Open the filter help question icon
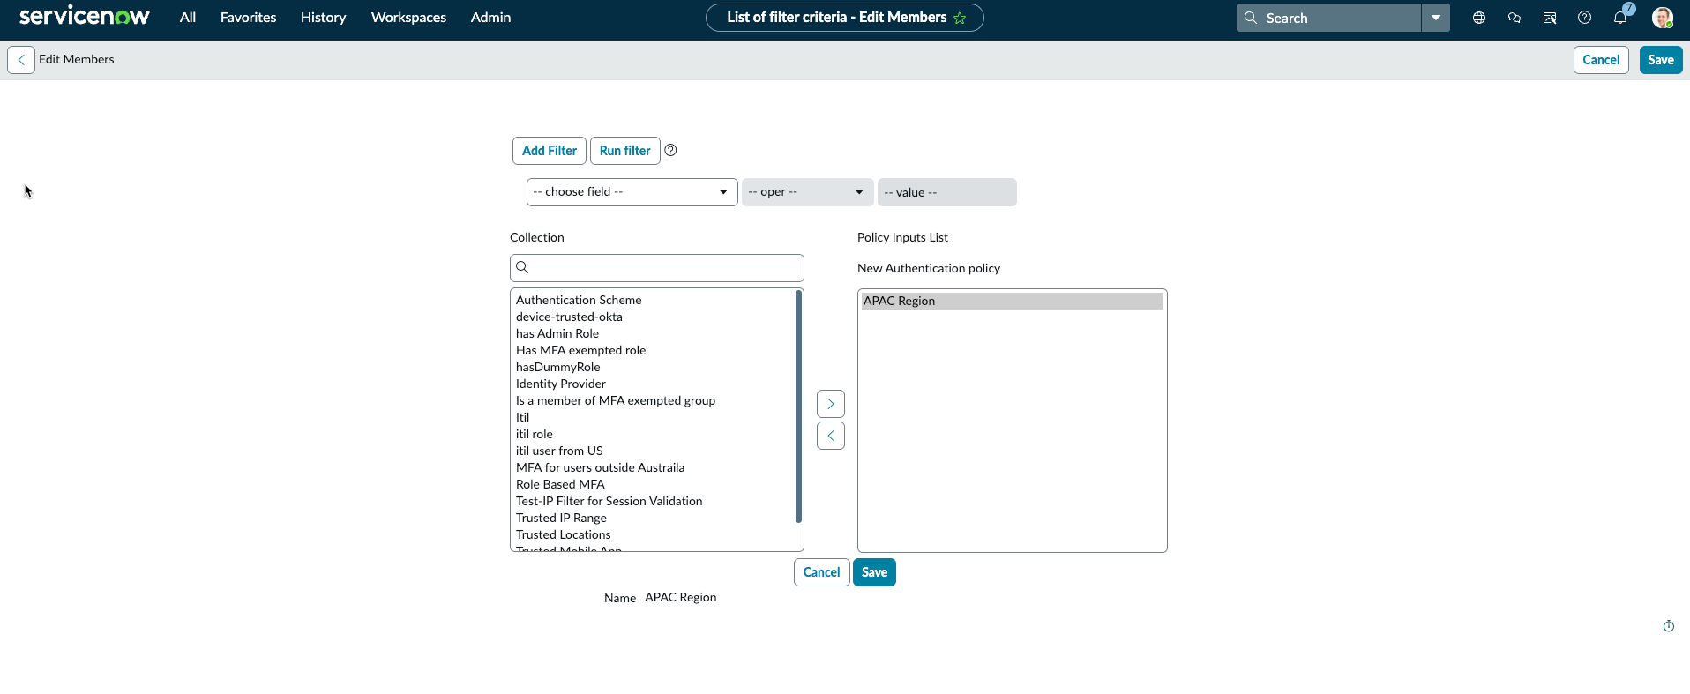This screenshot has width=1690, height=694. tap(670, 150)
